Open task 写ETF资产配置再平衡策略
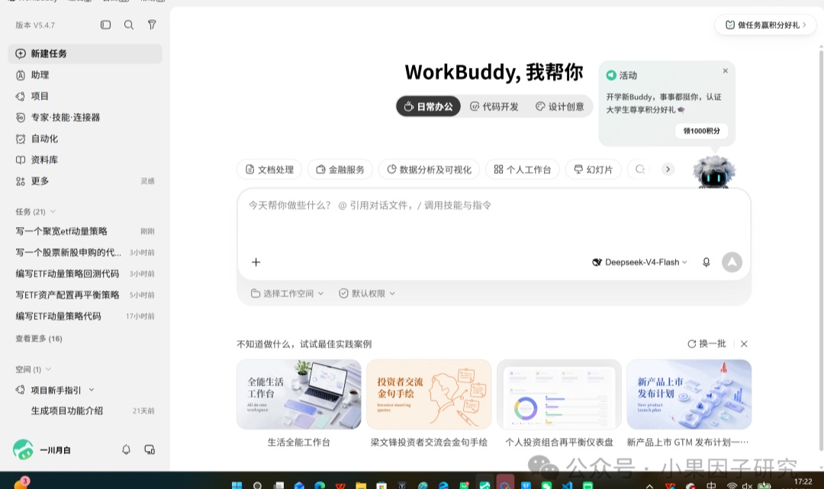The height and width of the screenshot is (489, 824). (x=85, y=295)
